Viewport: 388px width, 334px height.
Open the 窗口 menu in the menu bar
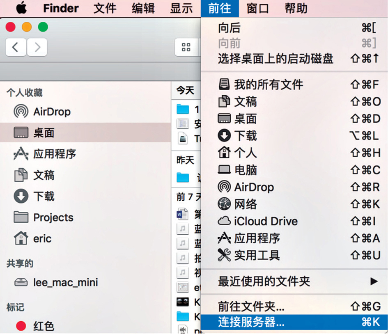257,8
